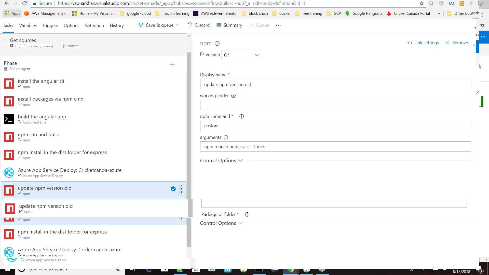
Task: Toggle the checkmark on update npm version old
Action: (173, 189)
